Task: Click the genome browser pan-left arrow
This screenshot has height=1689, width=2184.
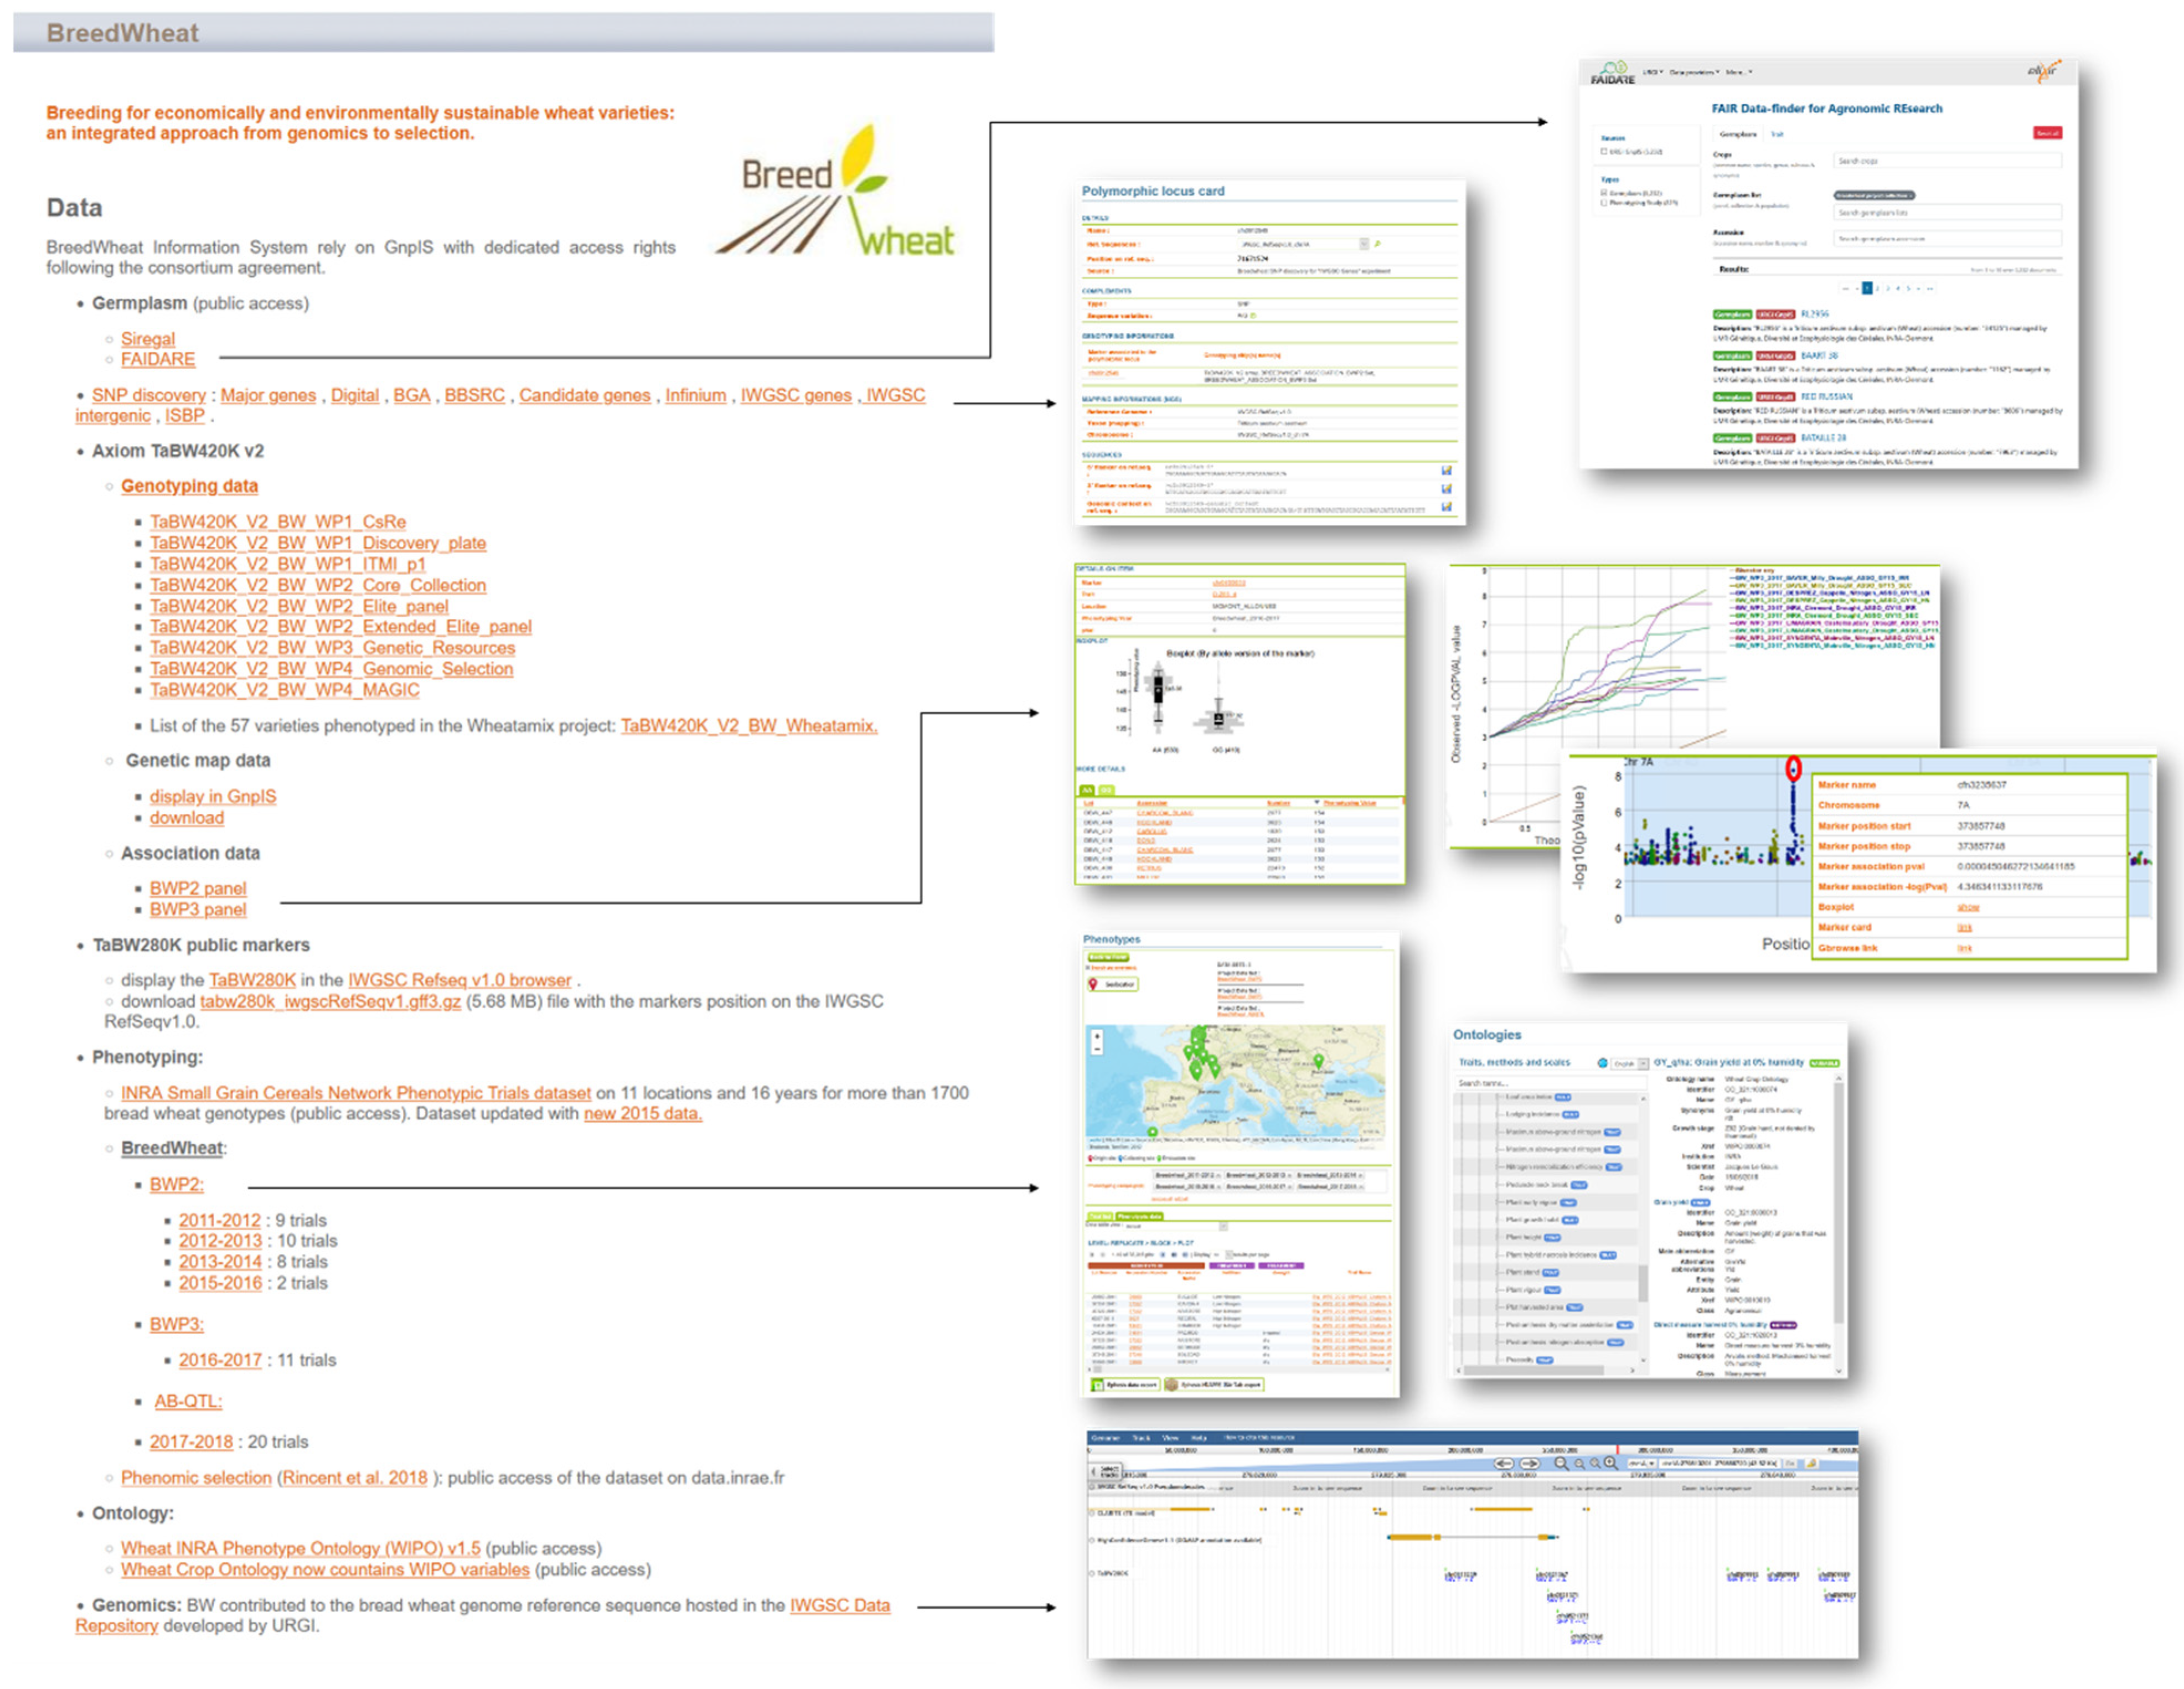Action: pyautogui.click(x=1505, y=1464)
